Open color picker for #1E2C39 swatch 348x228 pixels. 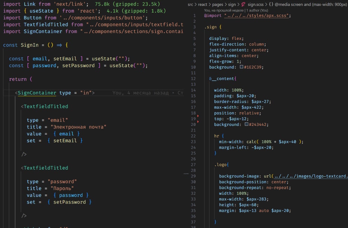tap(241, 67)
